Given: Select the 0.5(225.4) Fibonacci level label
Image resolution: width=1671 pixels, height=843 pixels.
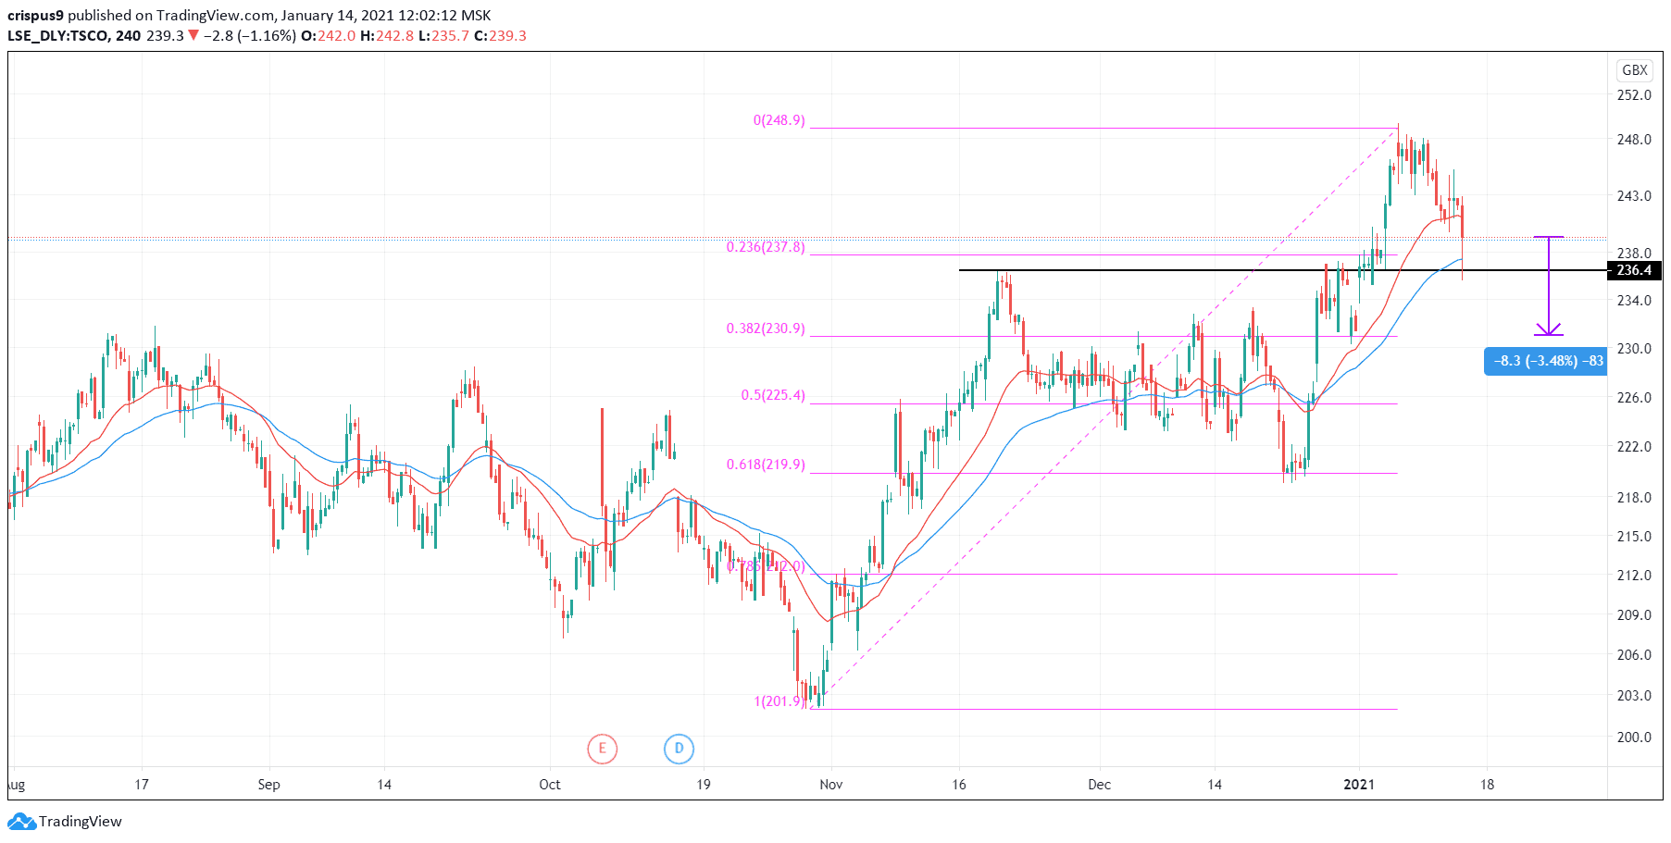Looking at the screenshot, I should pyautogui.click(x=773, y=395).
